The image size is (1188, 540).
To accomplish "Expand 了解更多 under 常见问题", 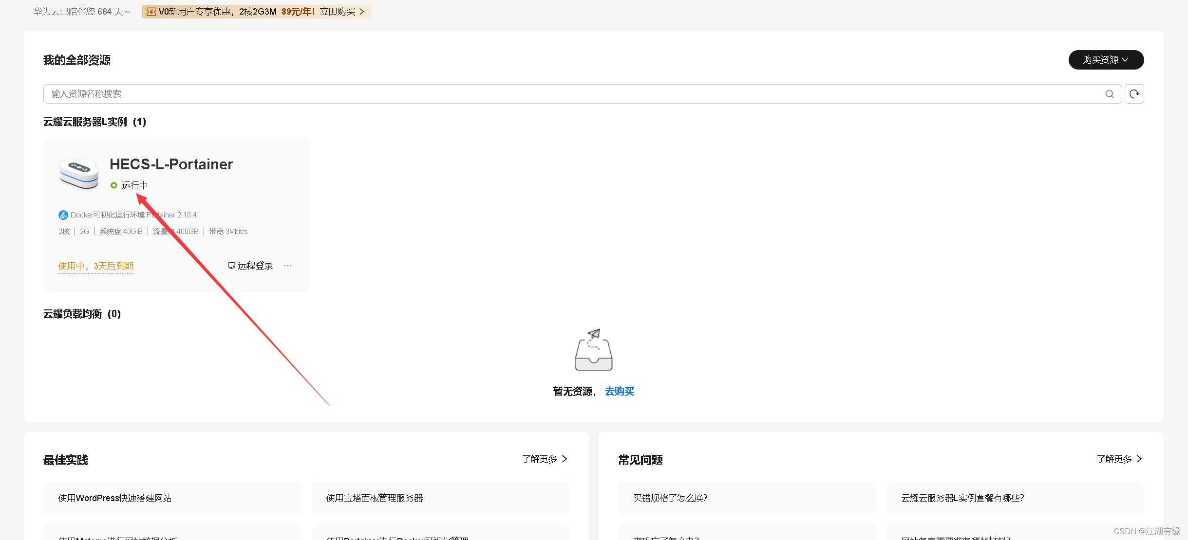I will click(x=1119, y=459).
